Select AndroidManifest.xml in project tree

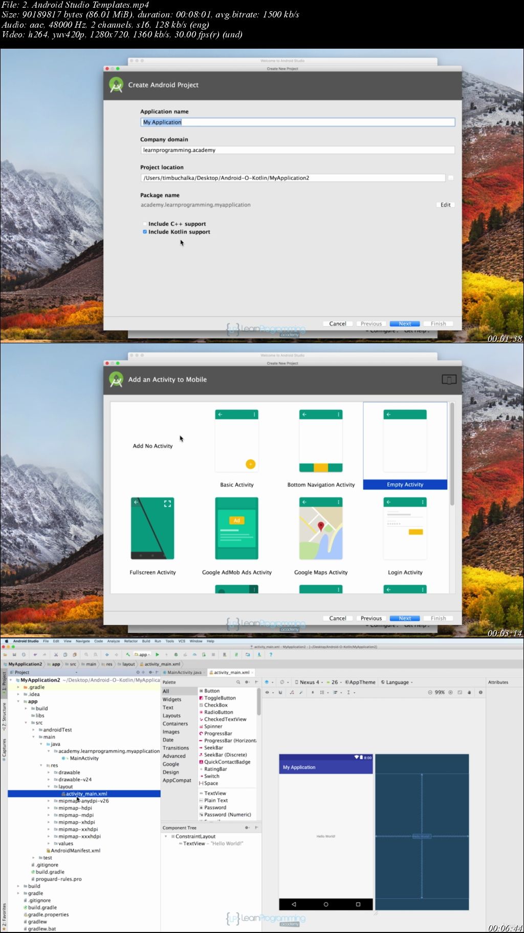pyautogui.click(x=73, y=851)
